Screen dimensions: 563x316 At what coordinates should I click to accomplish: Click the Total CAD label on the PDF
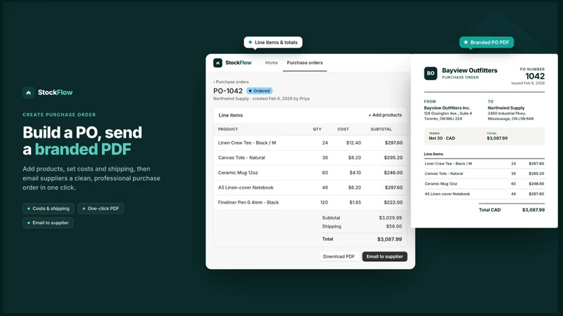pyautogui.click(x=490, y=210)
